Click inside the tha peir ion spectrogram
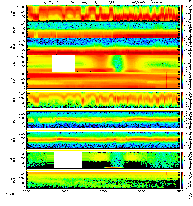 point(103,100)
